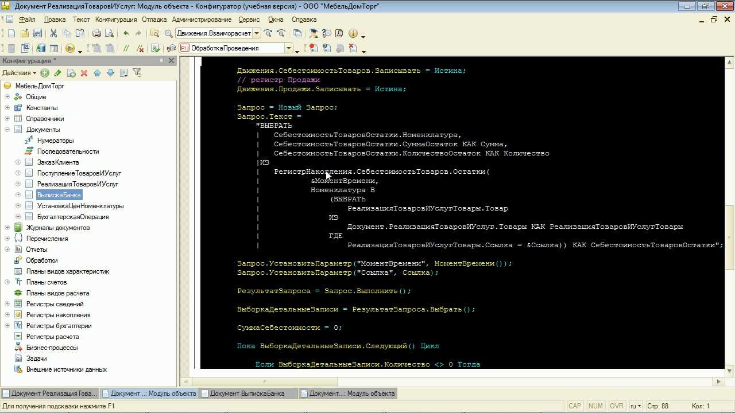
Task: Click the Toggle breakpoint red dot icon
Action: point(313,48)
